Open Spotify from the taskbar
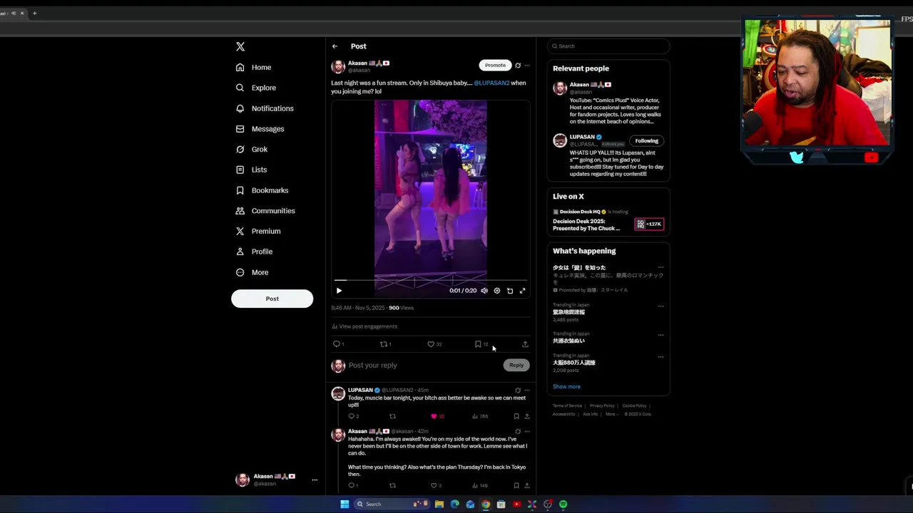The width and height of the screenshot is (913, 513). click(563, 504)
